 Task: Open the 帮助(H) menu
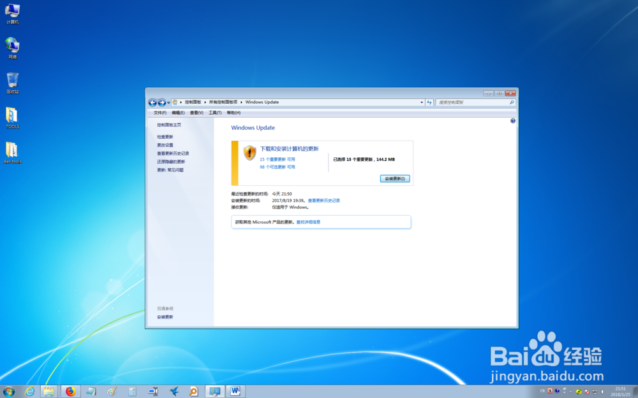coord(234,113)
